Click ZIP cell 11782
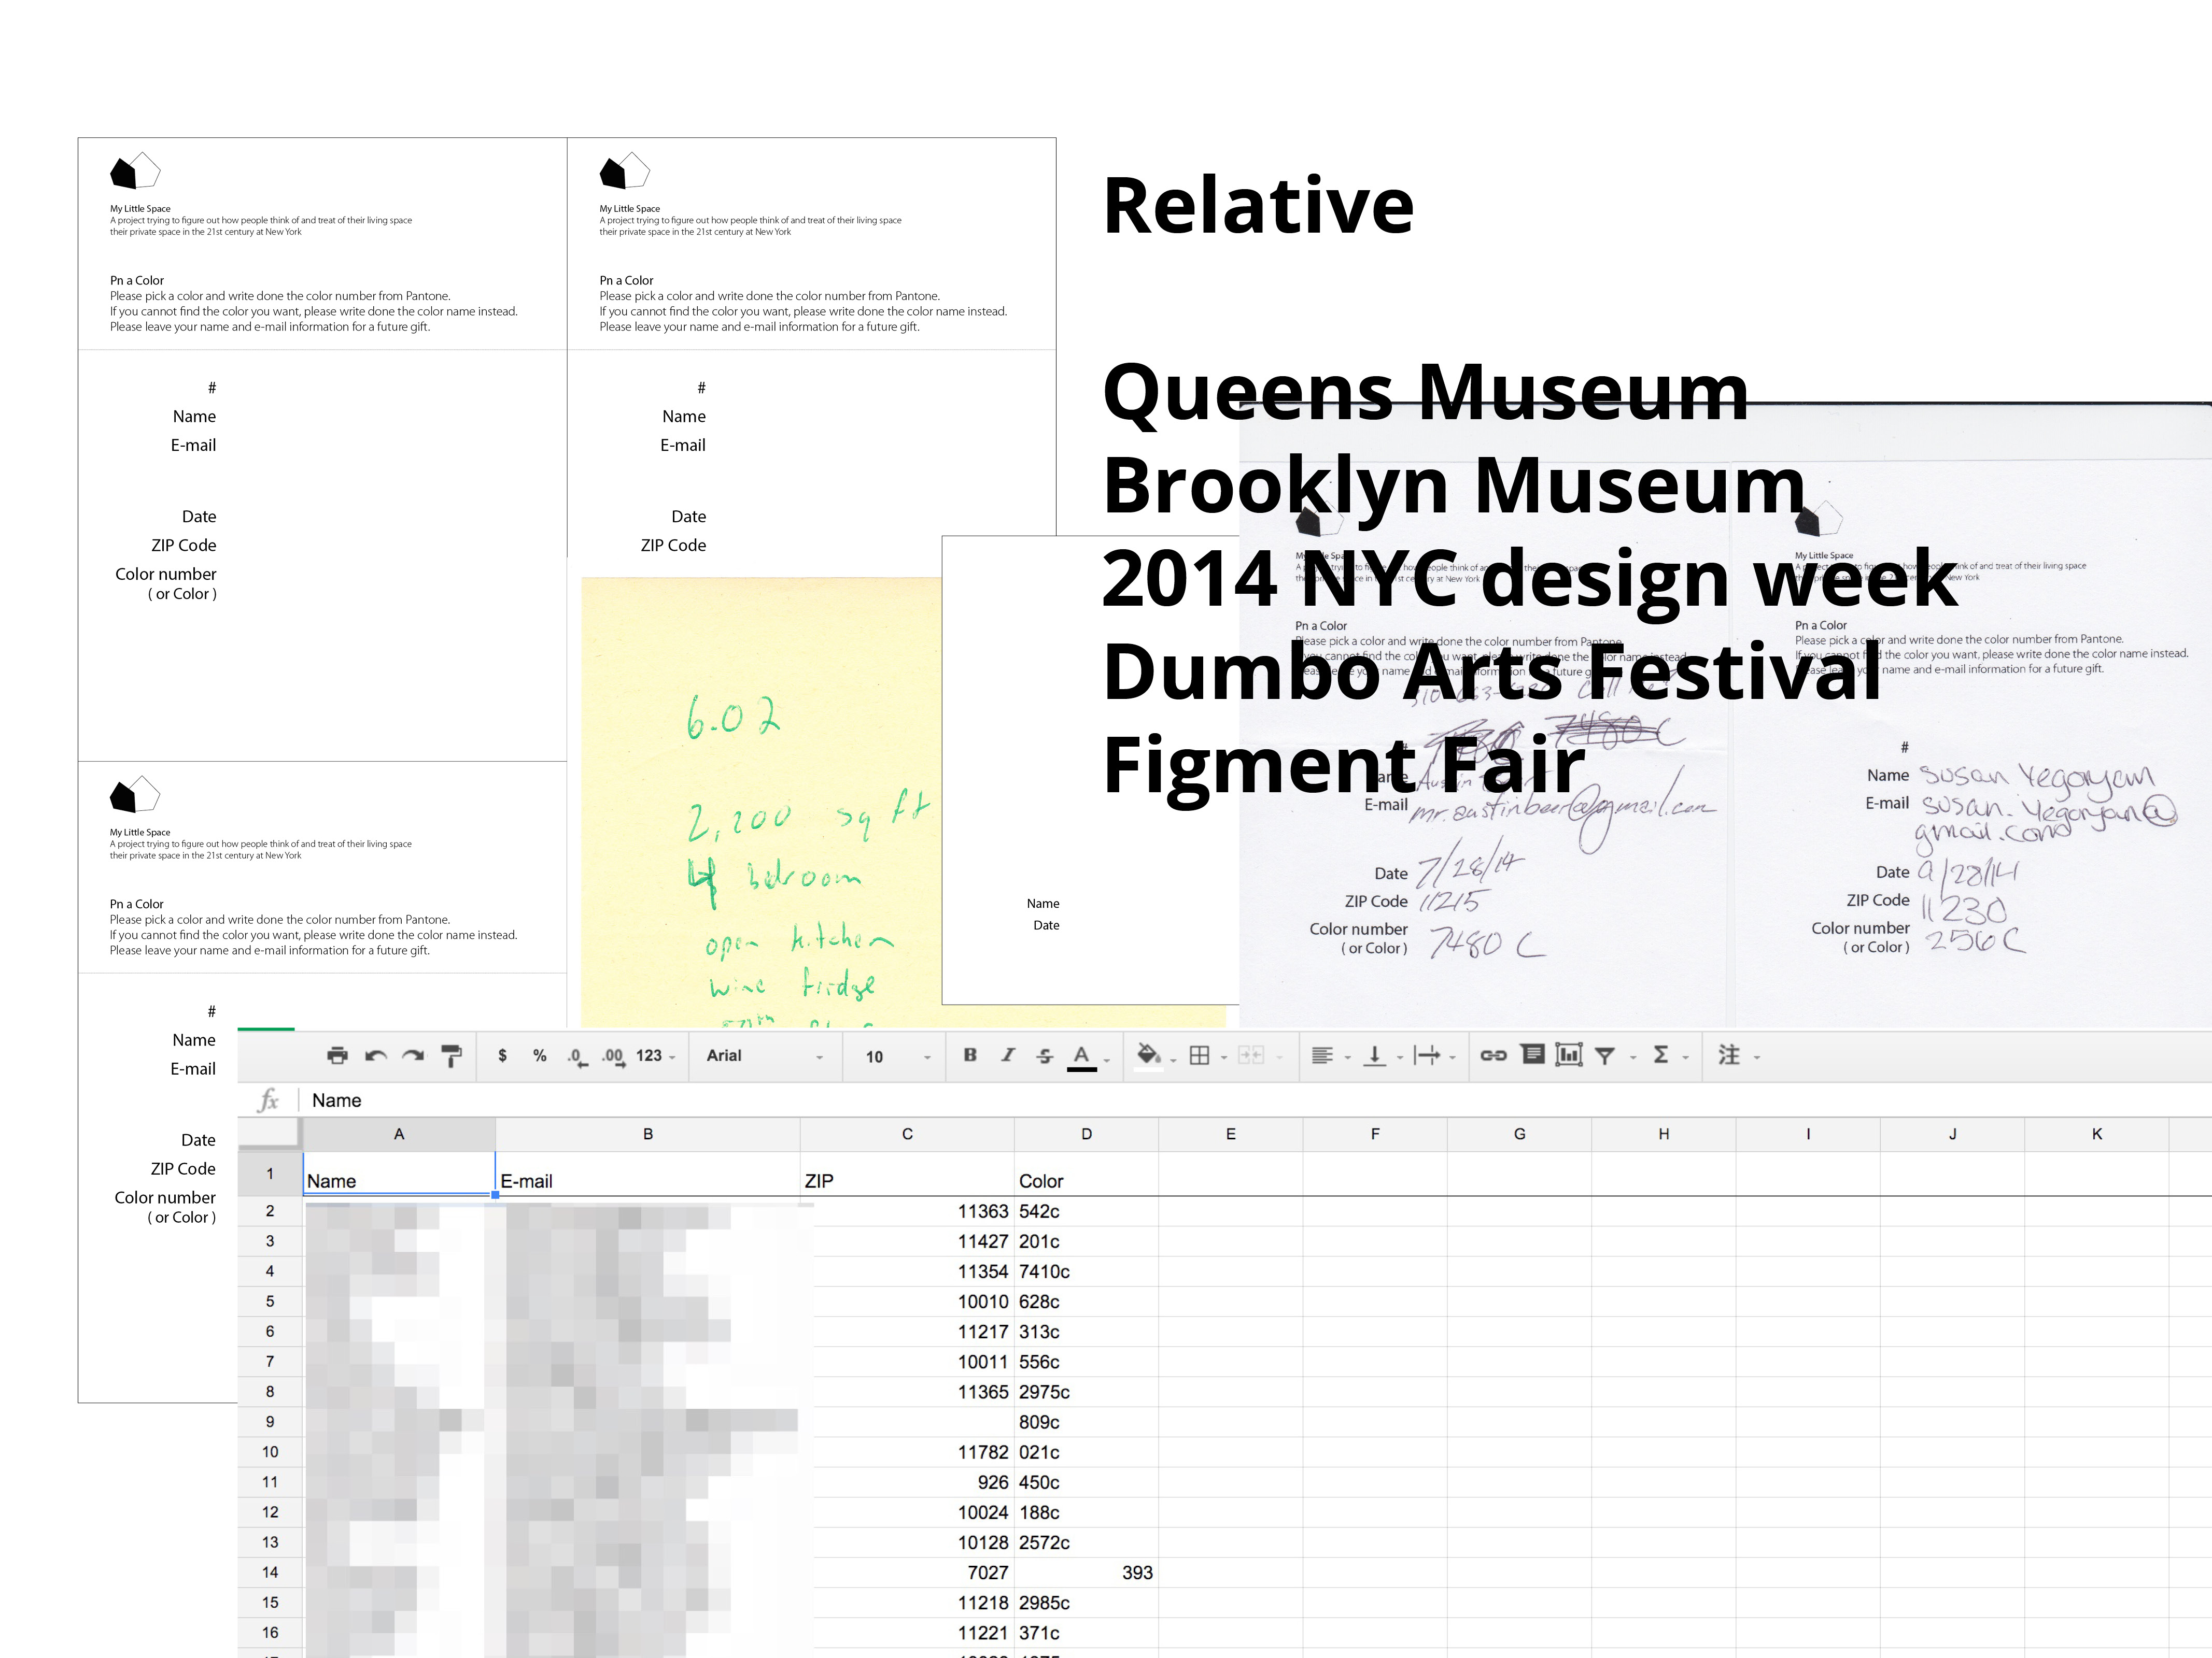This screenshot has width=2212, height=1658. [907, 1452]
